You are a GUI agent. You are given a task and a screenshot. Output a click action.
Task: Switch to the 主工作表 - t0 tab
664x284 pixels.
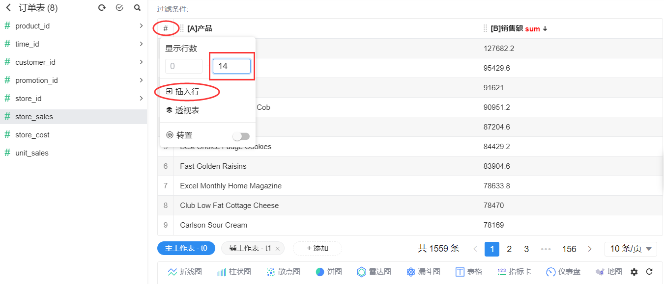[186, 248]
